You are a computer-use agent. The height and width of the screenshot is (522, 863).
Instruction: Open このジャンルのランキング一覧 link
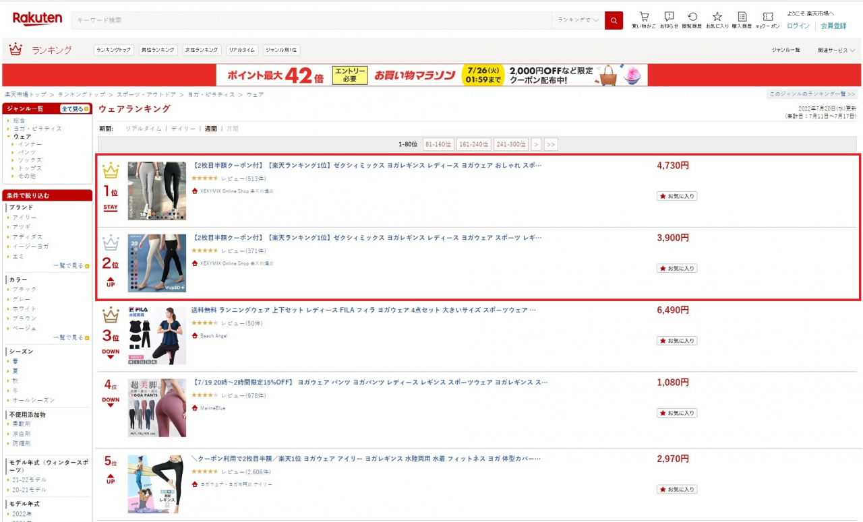click(x=812, y=94)
